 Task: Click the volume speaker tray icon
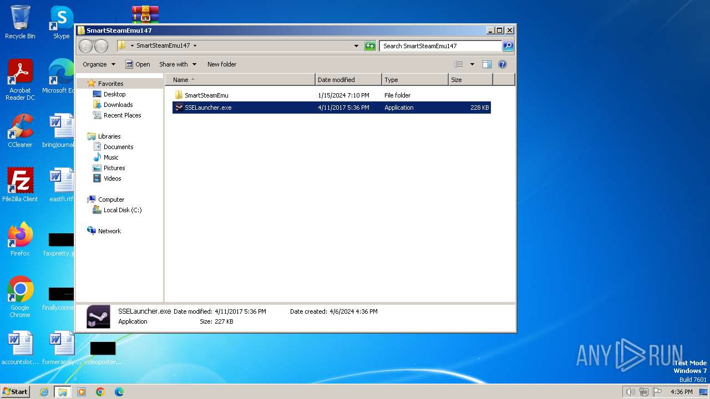point(630,392)
